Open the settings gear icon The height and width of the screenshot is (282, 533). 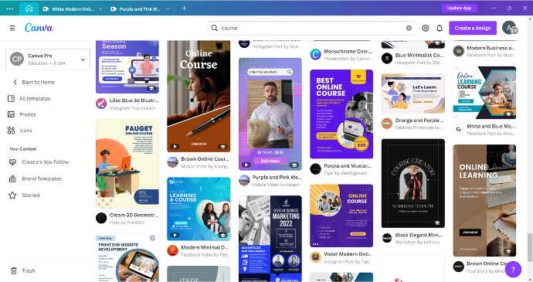click(x=426, y=28)
